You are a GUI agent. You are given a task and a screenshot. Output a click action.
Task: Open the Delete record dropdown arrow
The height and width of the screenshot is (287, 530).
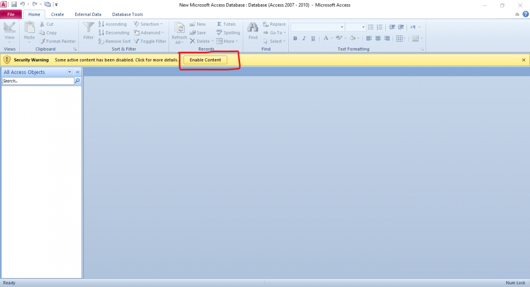point(213,41)
